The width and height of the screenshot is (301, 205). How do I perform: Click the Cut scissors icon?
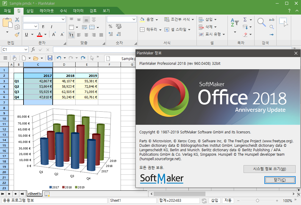[17, 20]
